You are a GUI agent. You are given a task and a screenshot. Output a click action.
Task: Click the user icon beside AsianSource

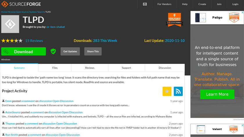click(3, 112)
